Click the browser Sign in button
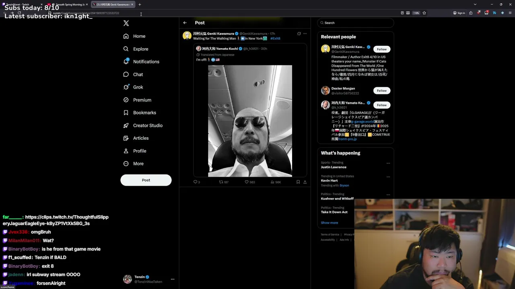This screenshot has width=515, height=289. [x=459, y=13]
